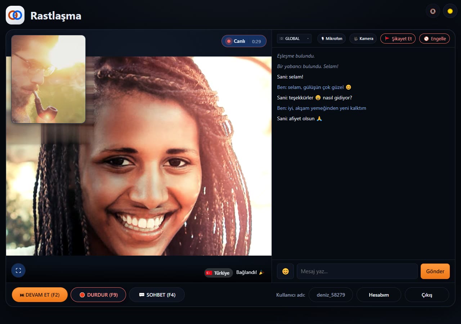Click the Türkiye country flag badge
This screenshot has height=324, width=461.
219,273
